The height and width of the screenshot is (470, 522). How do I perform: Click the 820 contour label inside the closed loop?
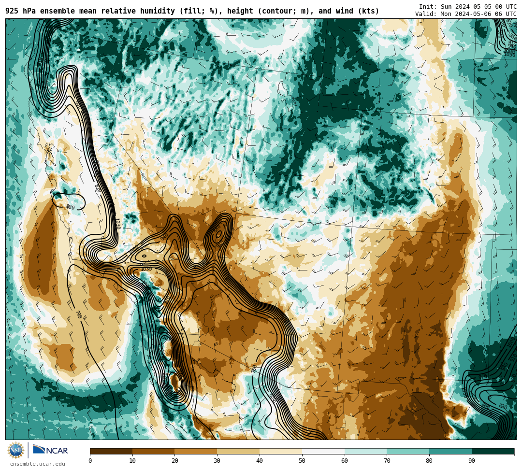point(70,207)
